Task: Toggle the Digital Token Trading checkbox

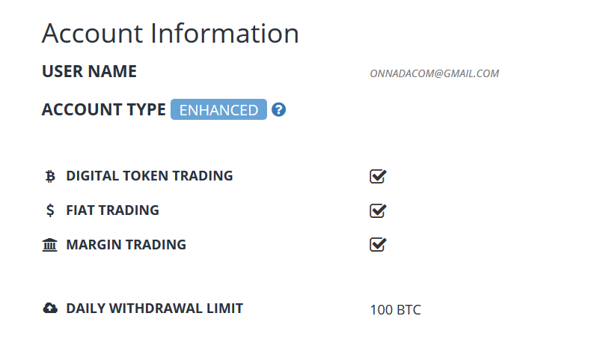Action: point(378,177)
